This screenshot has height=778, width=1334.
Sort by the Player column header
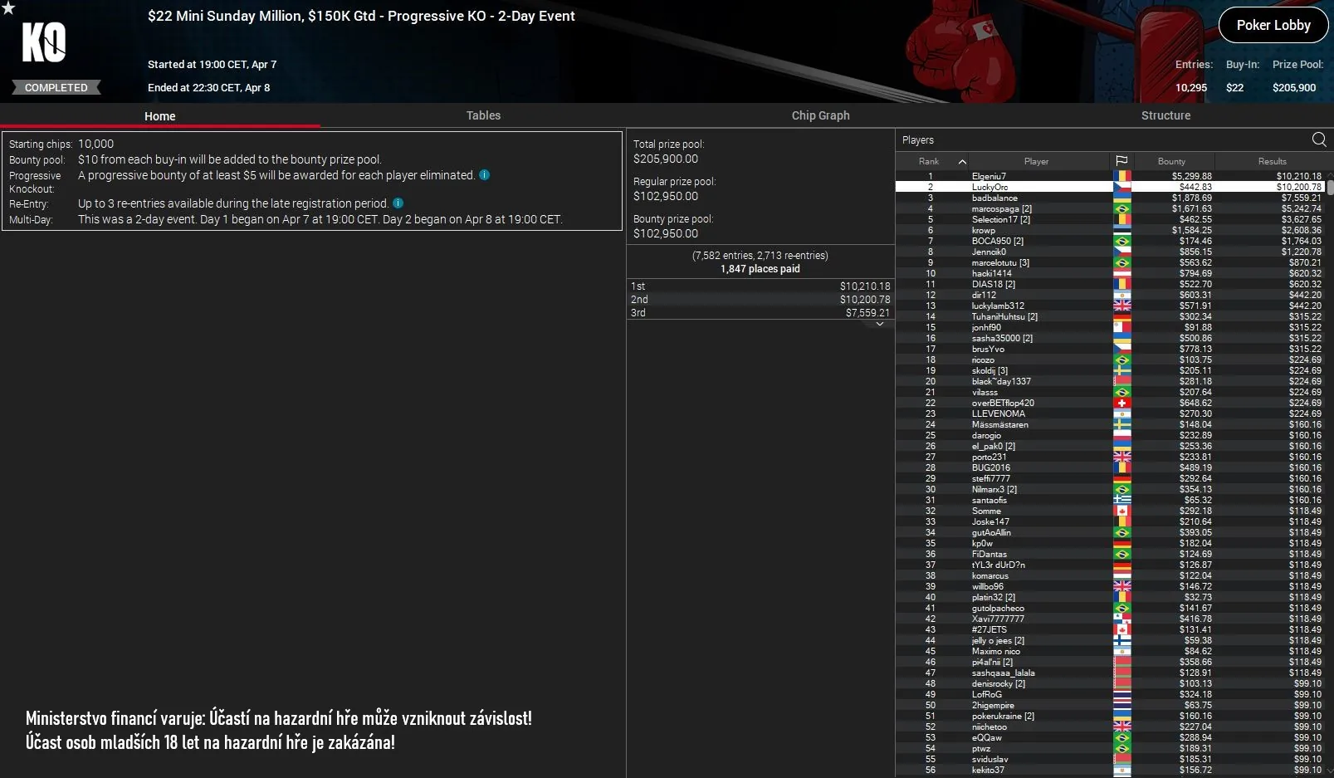pyautogui.click(x=1036, y=162)
